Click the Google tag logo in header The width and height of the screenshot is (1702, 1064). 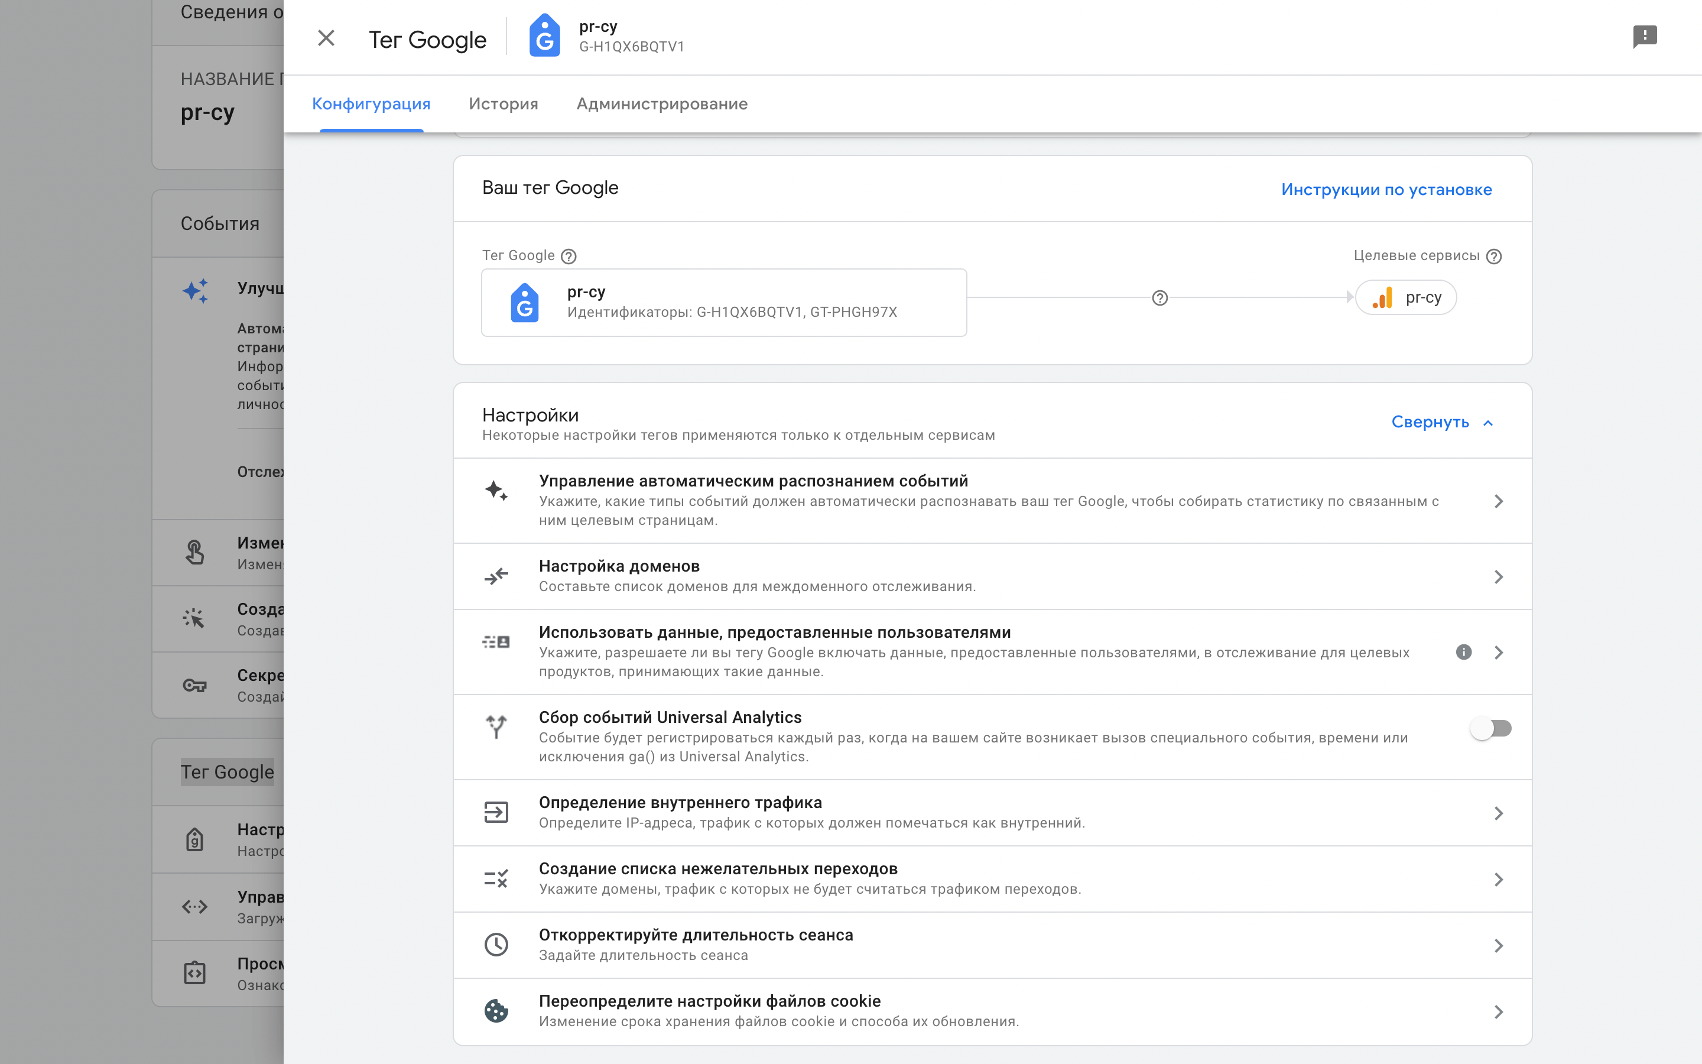544,36
